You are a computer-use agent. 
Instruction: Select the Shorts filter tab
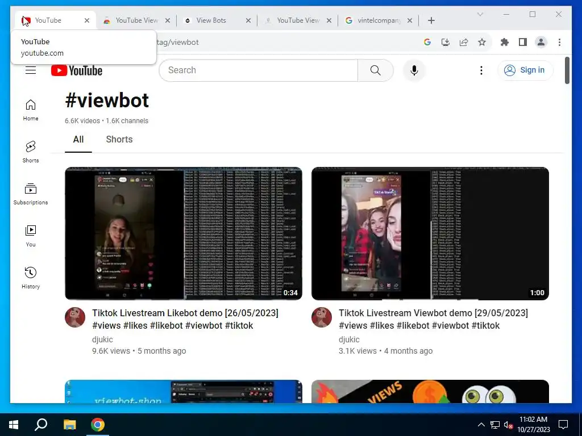click(119, 140)
